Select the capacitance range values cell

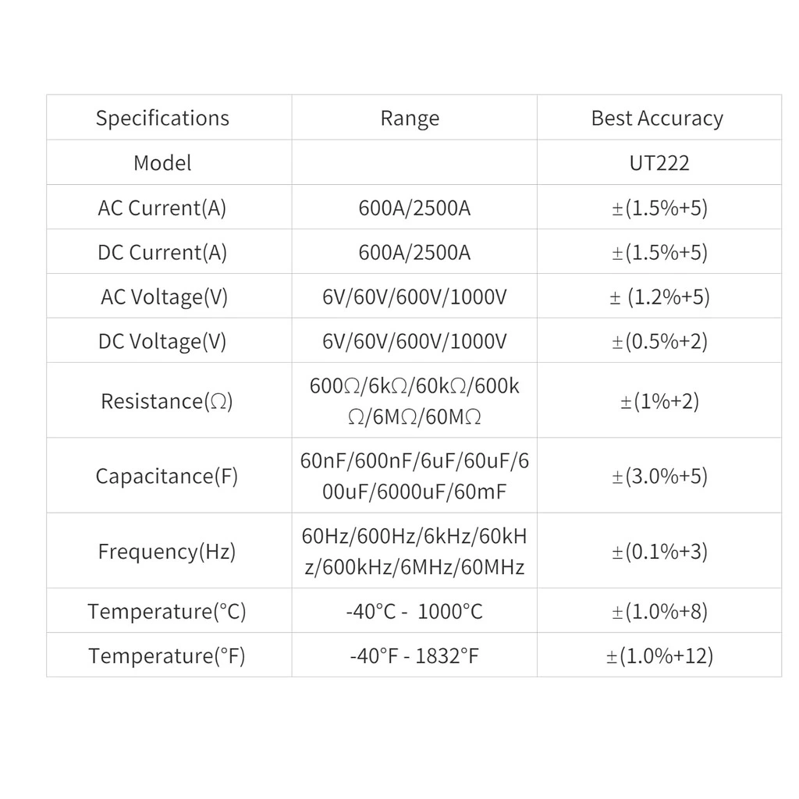(x=414, y=476)
